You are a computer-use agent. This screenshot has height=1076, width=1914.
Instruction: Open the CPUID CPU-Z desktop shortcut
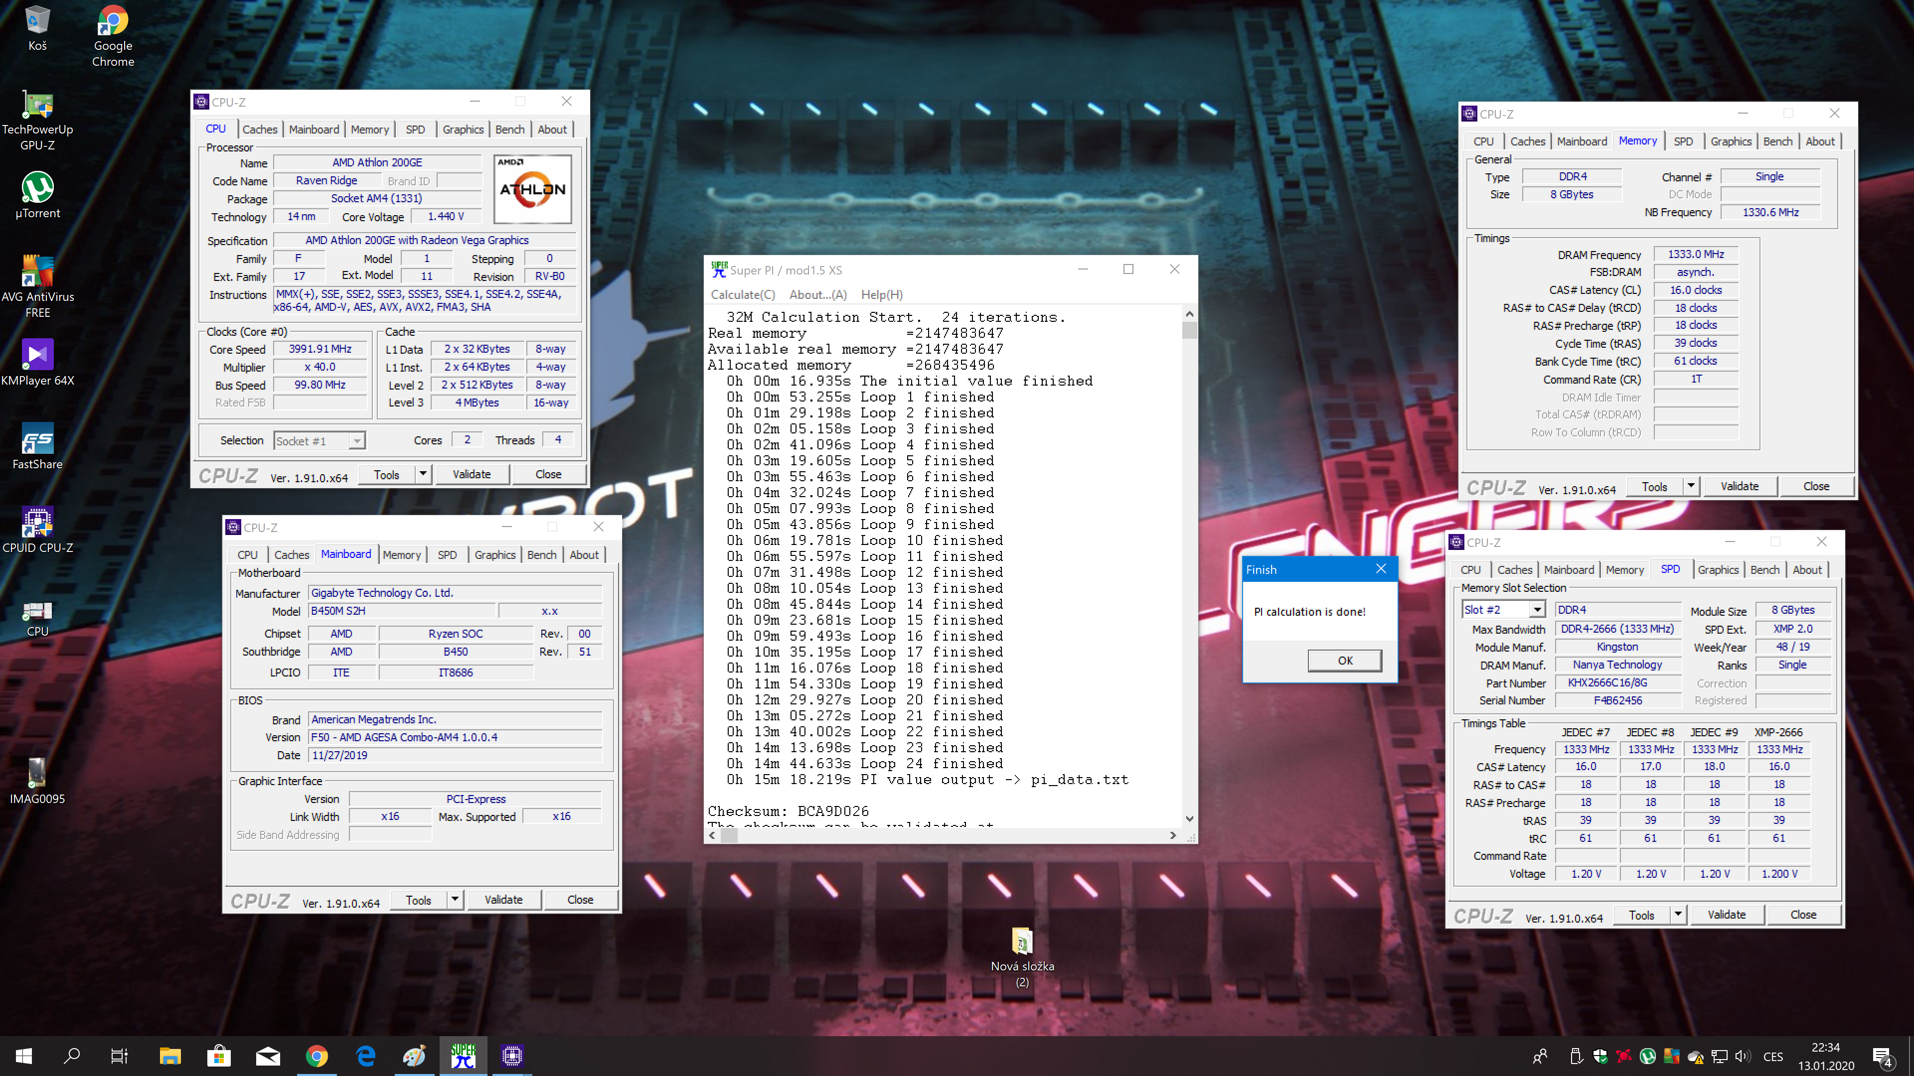click(x=37, y=530)
